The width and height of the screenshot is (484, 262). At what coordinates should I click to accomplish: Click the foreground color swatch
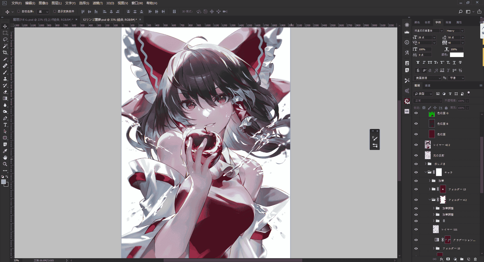[4, 182]
